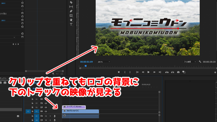This screenshot has height=122, width=217.
Task: Toggle V1 track lock
Action: (x=32, y=111)
